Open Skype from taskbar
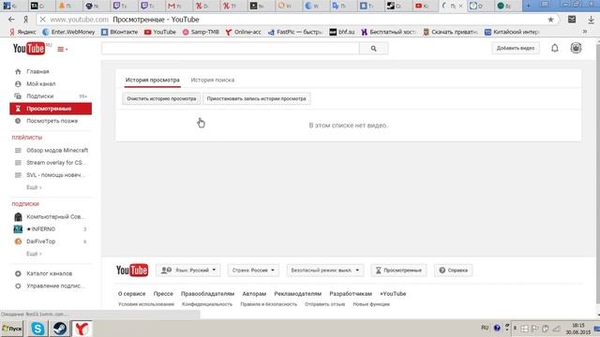 coord(37,329)
